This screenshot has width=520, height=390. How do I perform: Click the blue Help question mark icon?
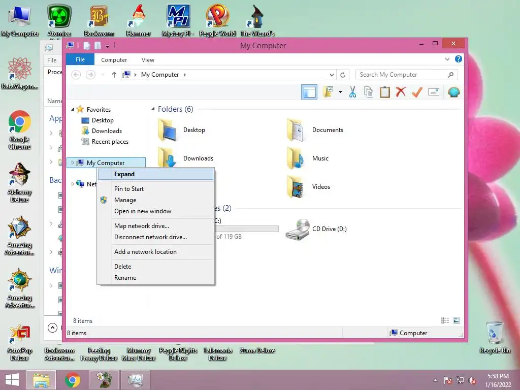click(x=459, y=59)
